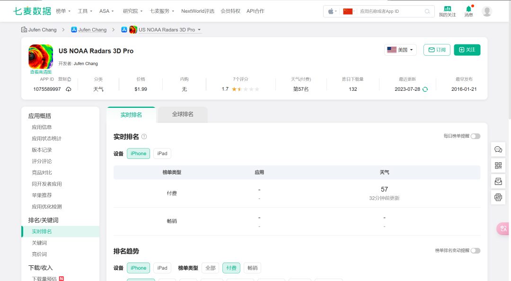Refresh the latest update date icon
This screenshot has width=511, height=281.
click(425, 89)
